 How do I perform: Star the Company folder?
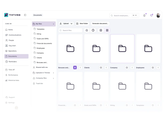pos(127,68)
